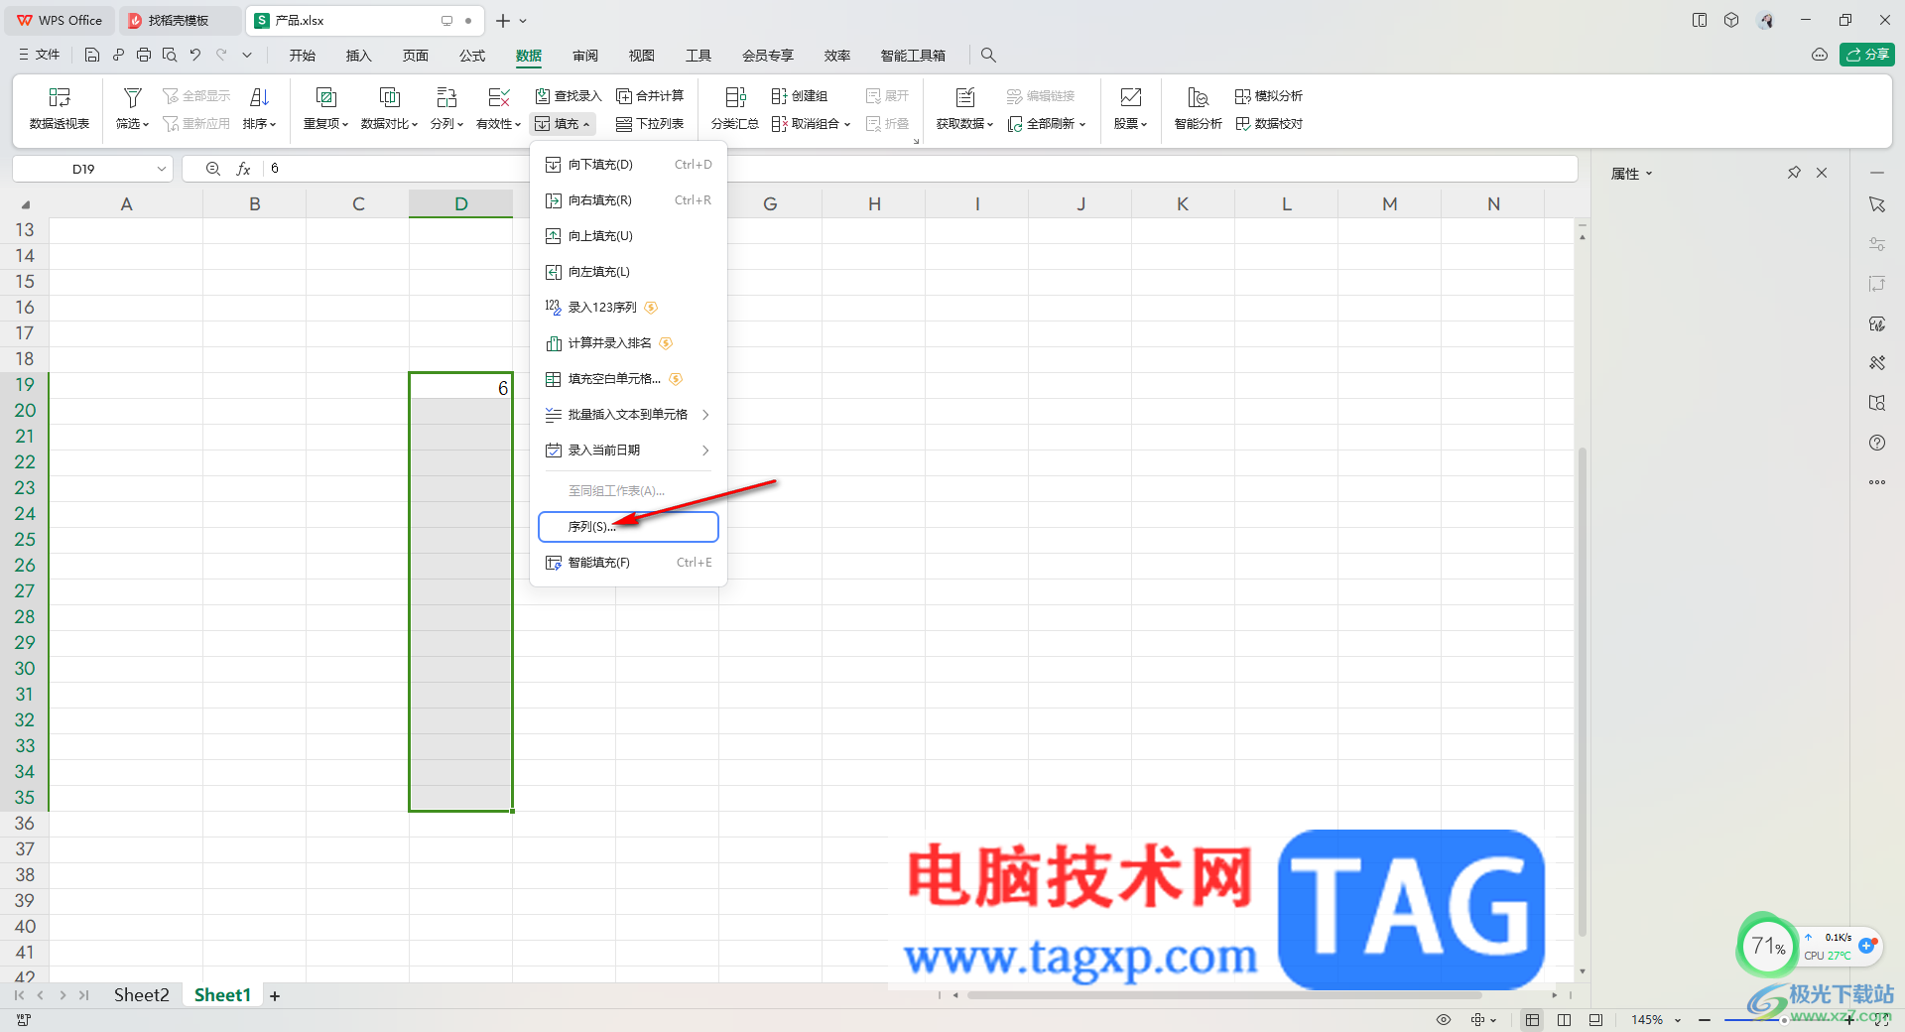1905x1032 pixels.
Task: Click 数据校对 data proofreading button
Action: click(1269, 124)
